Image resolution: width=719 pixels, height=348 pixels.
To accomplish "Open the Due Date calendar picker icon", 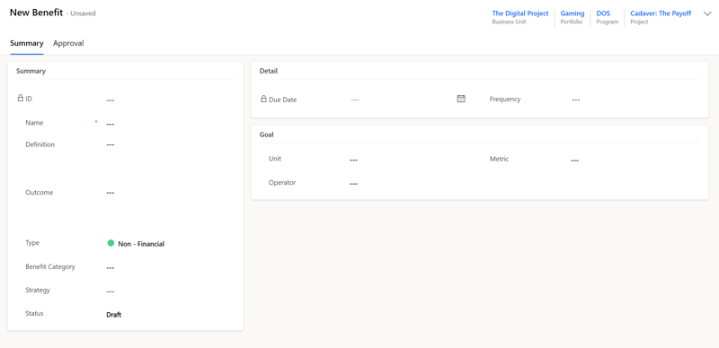I will tap(461, 99).
